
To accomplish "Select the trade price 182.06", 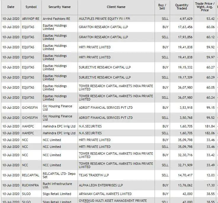I will pyautogui.click(x=209, y=133).
